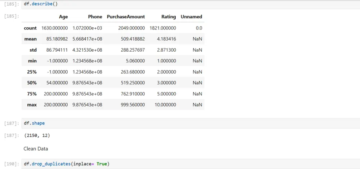360x169 pixels.
Task: Click the Phone column header
Action: (95, 17)
